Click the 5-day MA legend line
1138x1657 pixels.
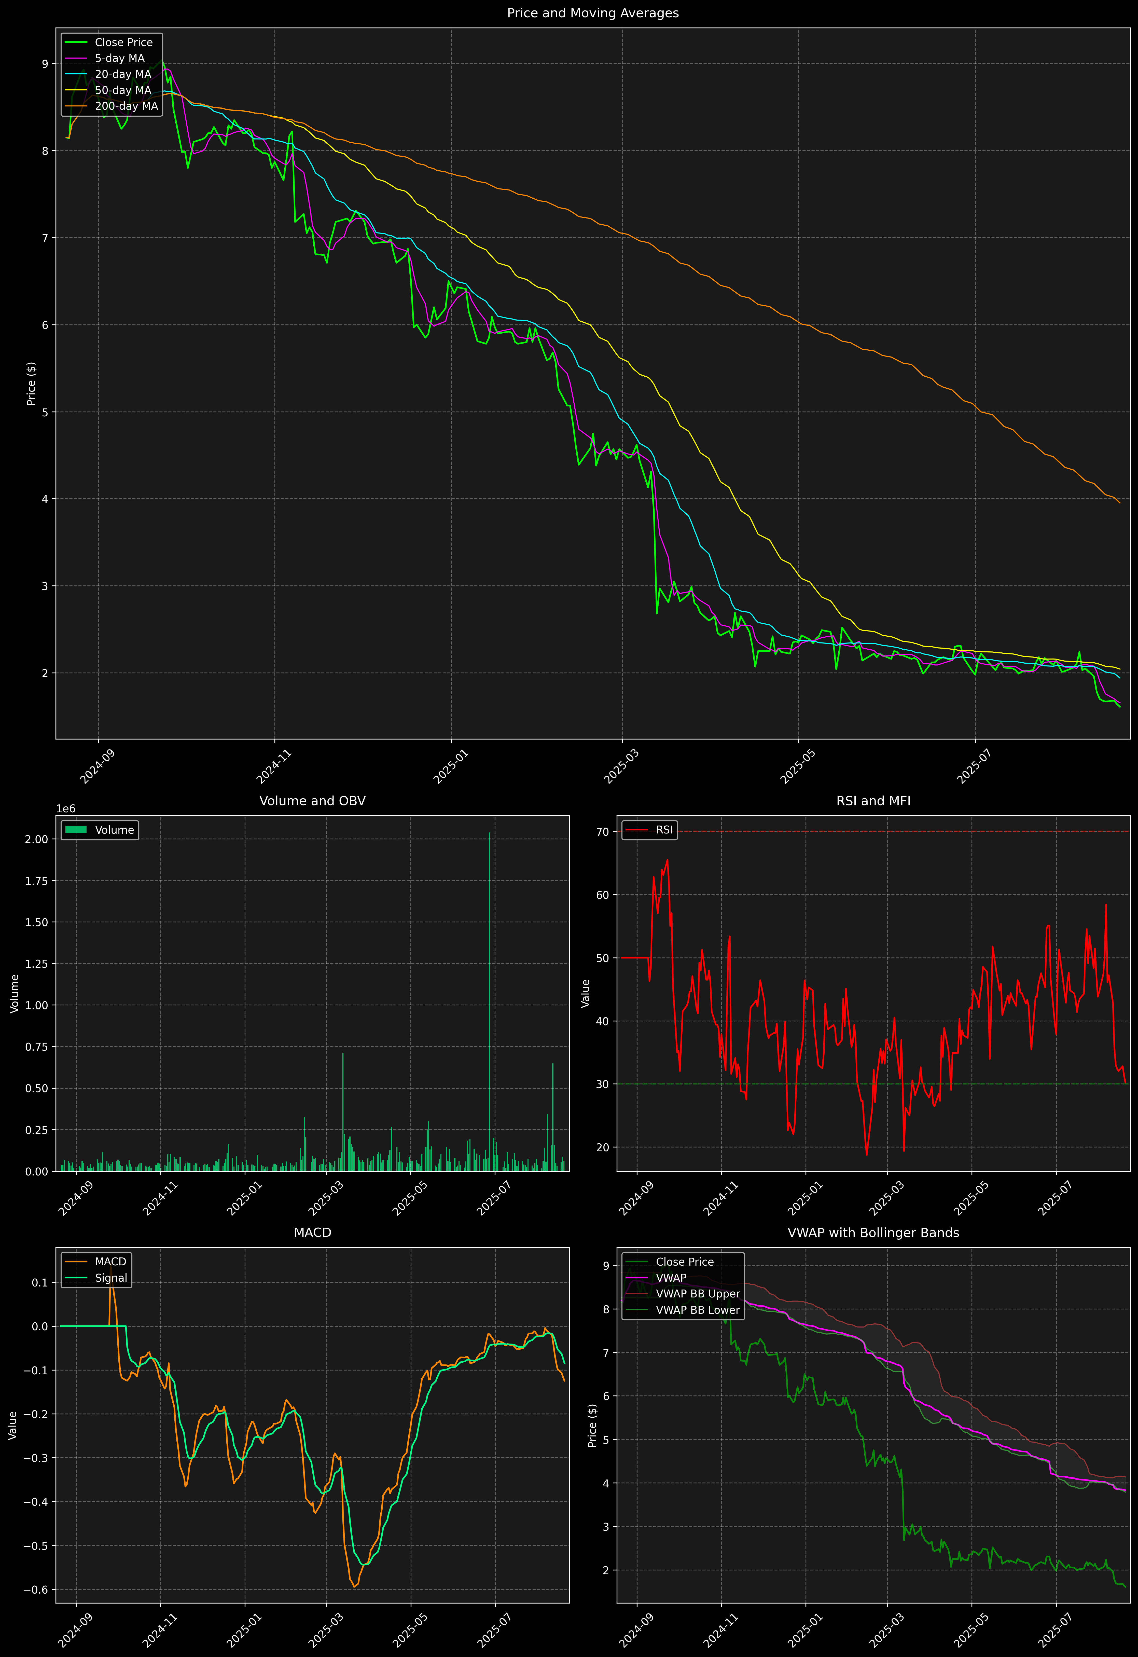(76, 59)
